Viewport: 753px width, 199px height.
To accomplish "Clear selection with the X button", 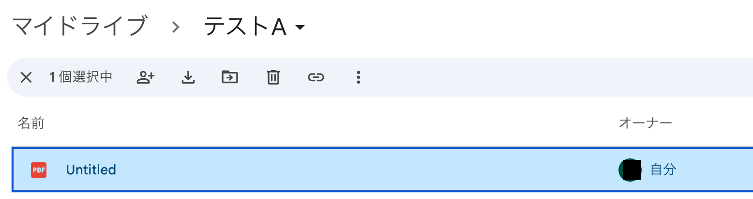I will click(26, 77).
